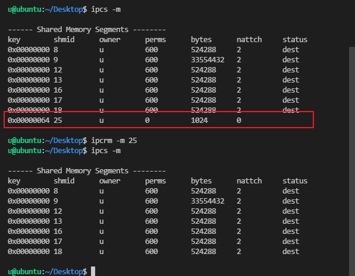This screenshot has height=276, width=355.
Task: Click the "ipcs -m" command following the ipcrm line
Action: (106, 151)
